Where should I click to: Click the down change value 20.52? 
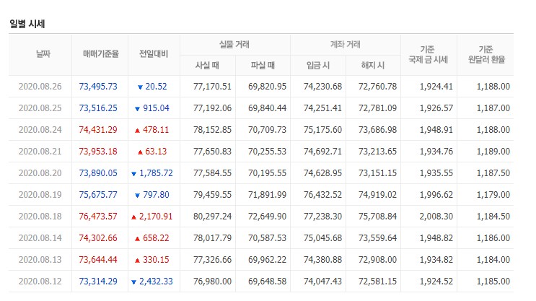pos(157,86)
